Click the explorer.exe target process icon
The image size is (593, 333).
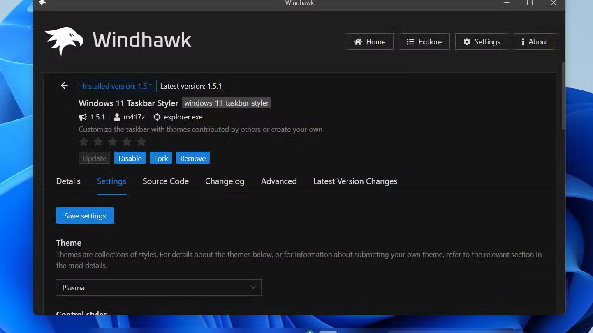coord(157,117)
